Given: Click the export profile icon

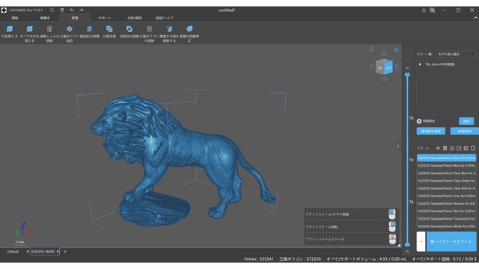Looking at the screenshot, I should [x=459, y=148].
